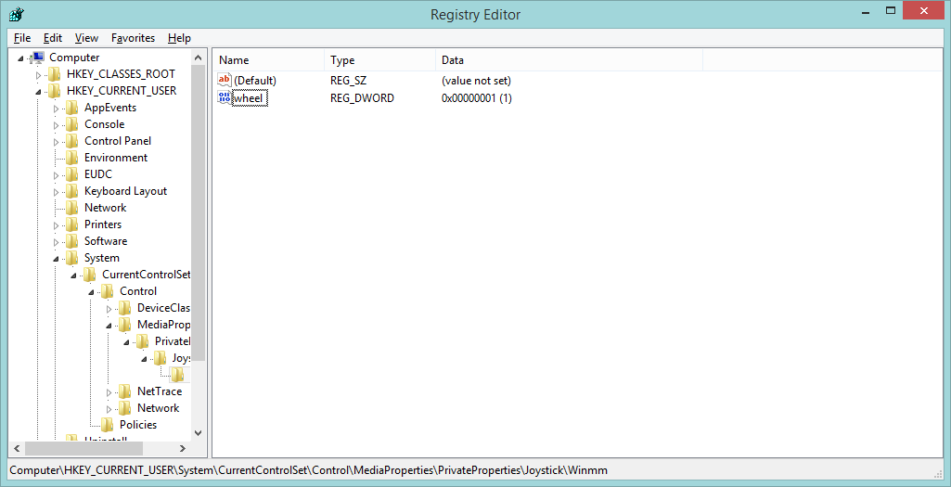
Task: Sort values by Data column header
Action: tap(569, 60)
